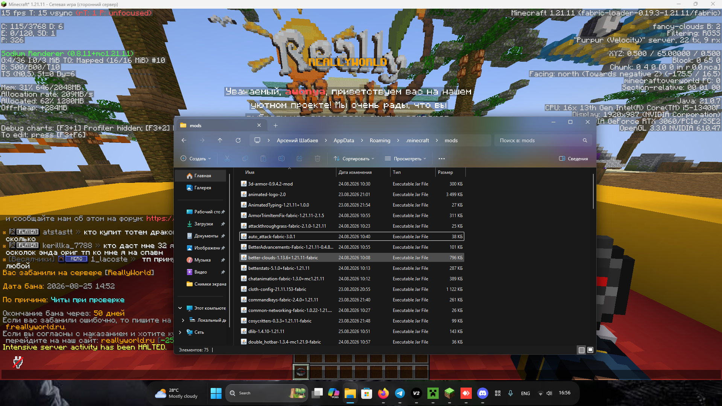Open Windows Start menu
722x406 pixels.
216,393
